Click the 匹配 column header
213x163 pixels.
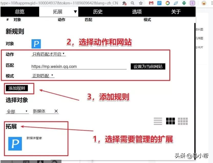(88, 20)
